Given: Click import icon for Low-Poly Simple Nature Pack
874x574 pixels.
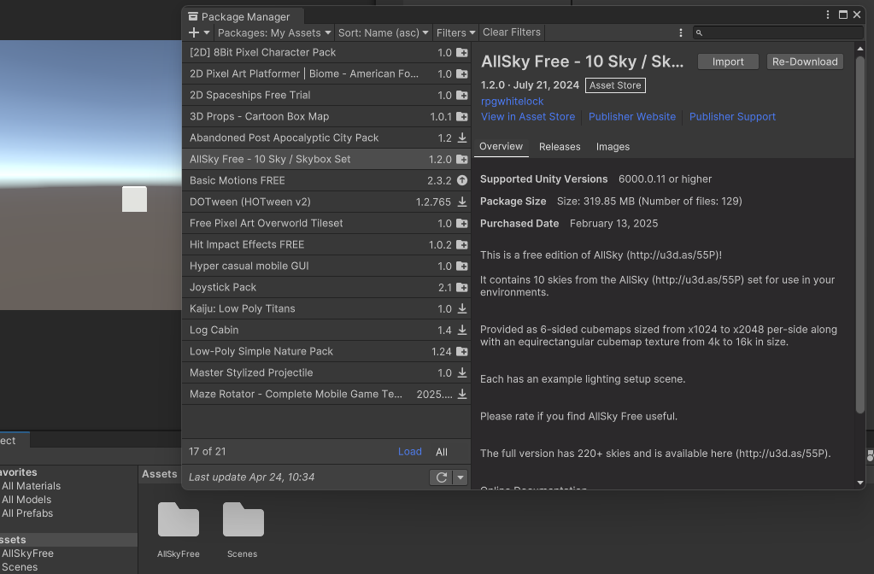Looking at the screenshot, I should tap(462, 352).
